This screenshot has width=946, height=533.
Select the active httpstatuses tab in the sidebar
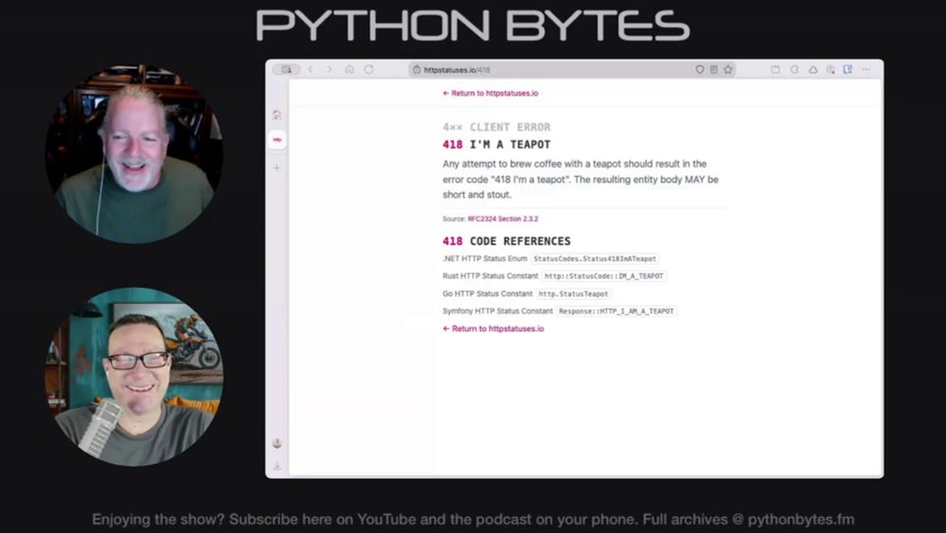point(277,140)
